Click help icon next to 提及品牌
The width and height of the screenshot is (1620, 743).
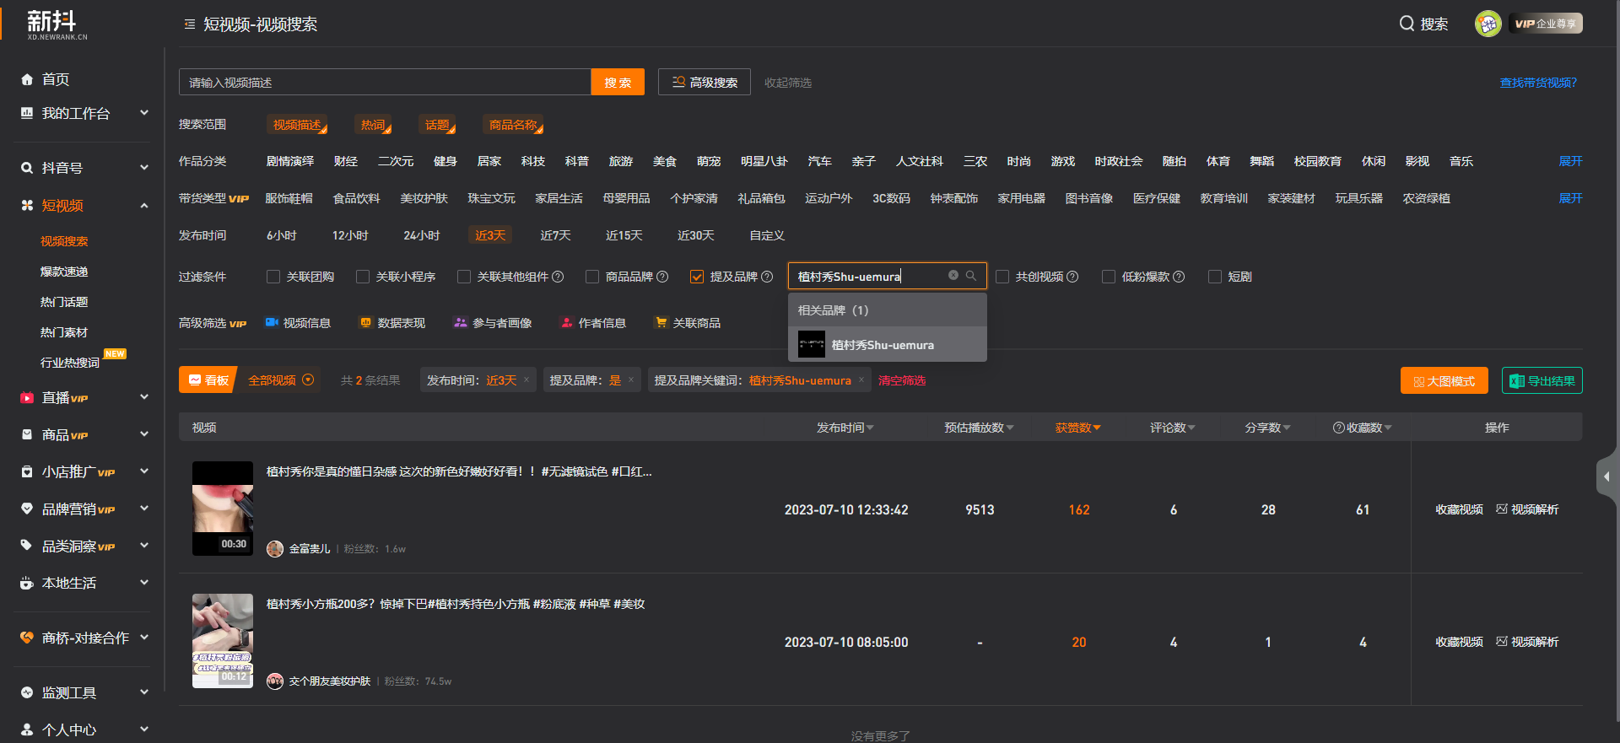coord(767,277)
